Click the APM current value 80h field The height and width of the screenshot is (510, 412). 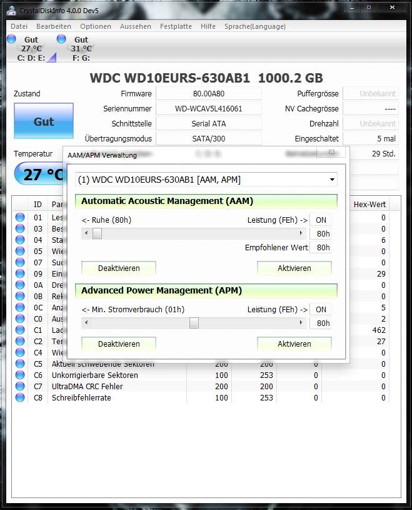click(321, 323)
